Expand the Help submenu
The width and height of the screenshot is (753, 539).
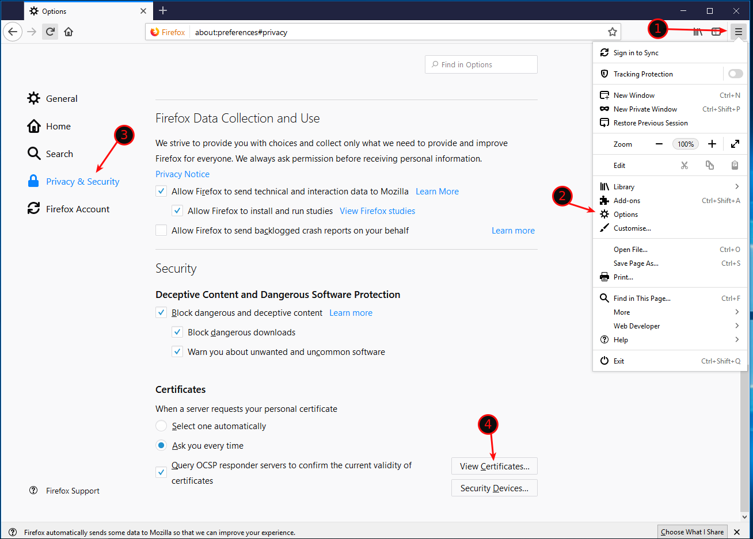coord(736,339)
